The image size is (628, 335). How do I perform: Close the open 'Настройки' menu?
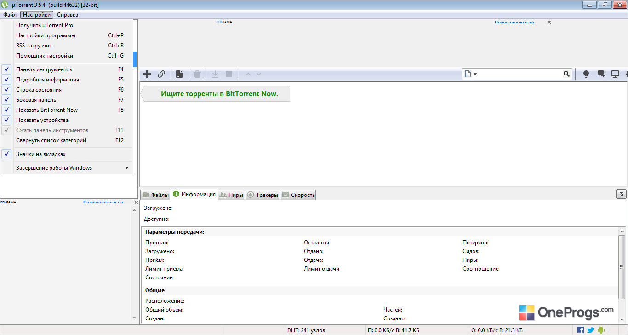pos(37,15)
